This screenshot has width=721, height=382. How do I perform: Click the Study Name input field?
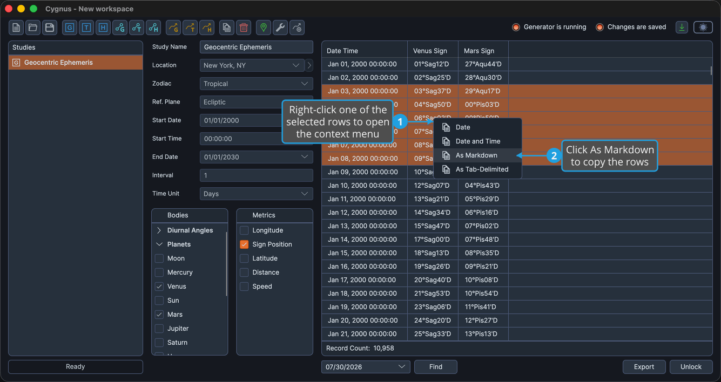pos(257,47)
